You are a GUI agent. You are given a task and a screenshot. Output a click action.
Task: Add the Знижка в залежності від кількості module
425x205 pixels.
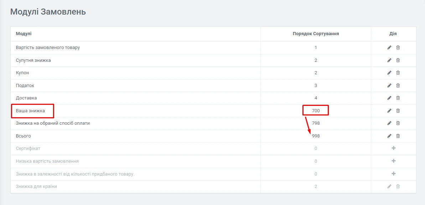coord(394,174)
